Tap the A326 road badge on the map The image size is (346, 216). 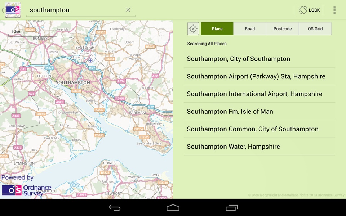(59, 102)
